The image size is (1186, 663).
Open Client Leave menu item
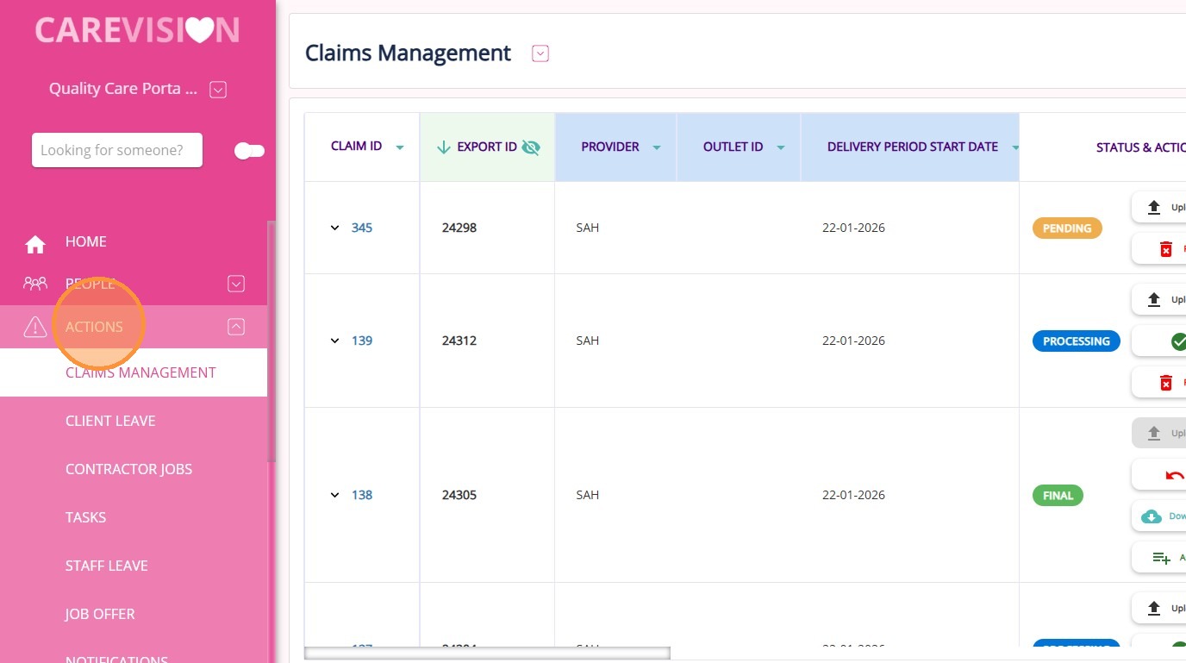[x=110, y=421]
